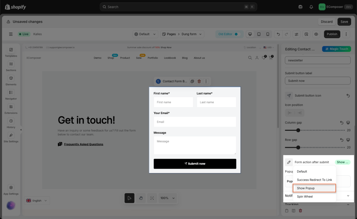The height and width of the screenshot is (219, 357).
Task: Duplicate the Contact Form element
Action: click(x=192, y=81)
